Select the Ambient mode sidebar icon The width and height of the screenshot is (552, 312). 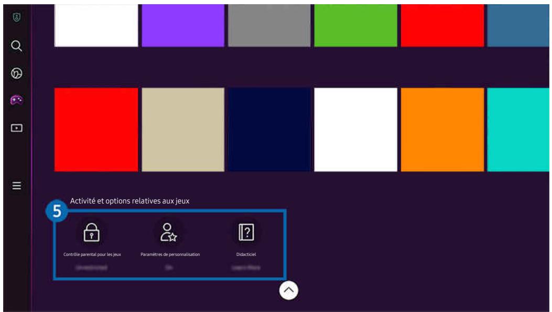click(x=17, y=73)
